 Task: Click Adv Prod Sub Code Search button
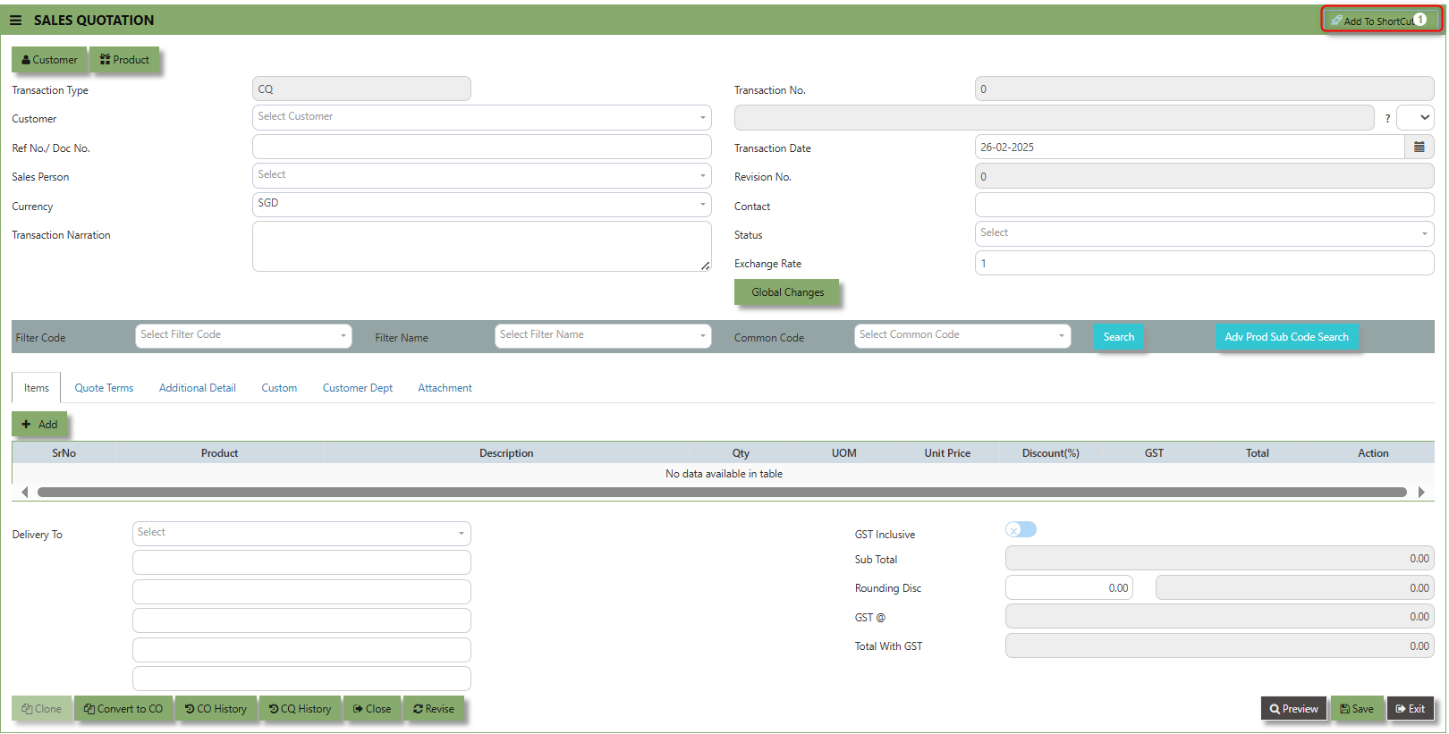tap(1285, 337)
